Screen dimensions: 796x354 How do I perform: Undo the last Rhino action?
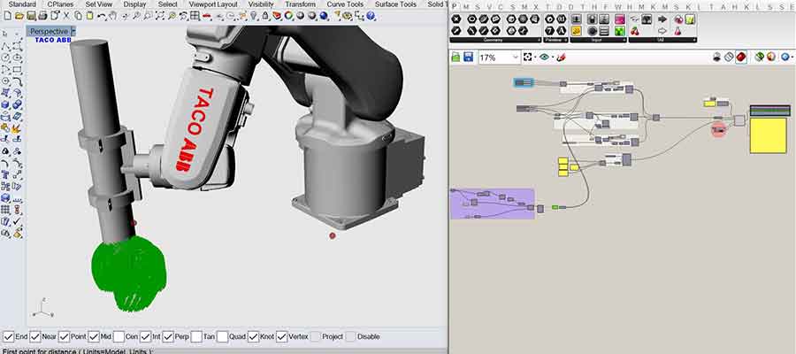point(101,16)
